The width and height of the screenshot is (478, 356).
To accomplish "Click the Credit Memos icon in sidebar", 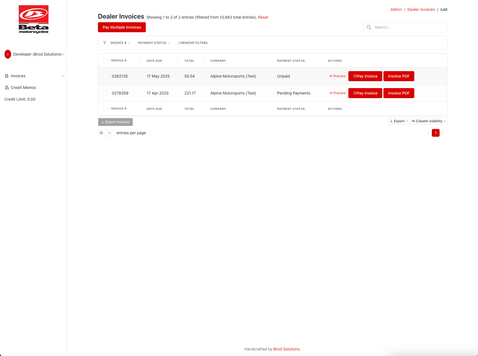I will click(x=7, y=88).
